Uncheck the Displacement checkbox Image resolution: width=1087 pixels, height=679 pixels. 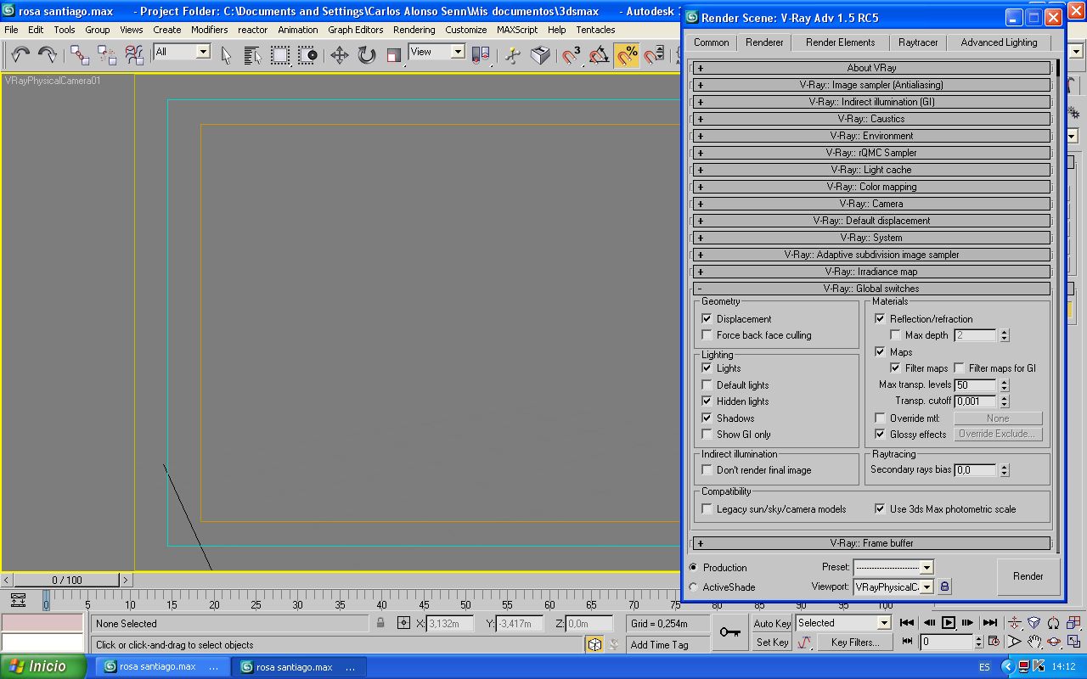[707, 319]
